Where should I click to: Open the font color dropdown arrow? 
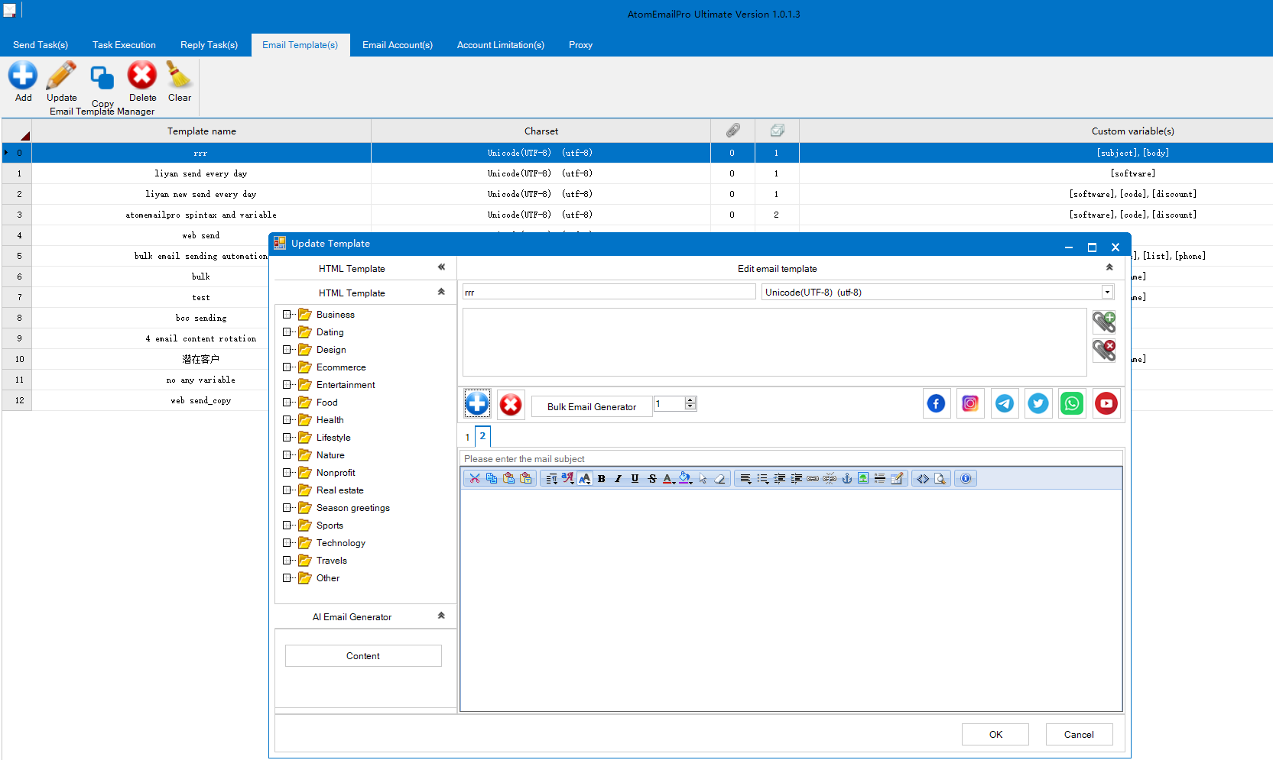coord(674,481)
